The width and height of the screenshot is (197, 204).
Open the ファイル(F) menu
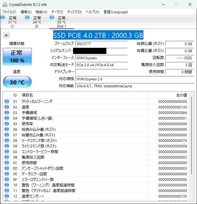pyautogui.click(x=9, y=12)
